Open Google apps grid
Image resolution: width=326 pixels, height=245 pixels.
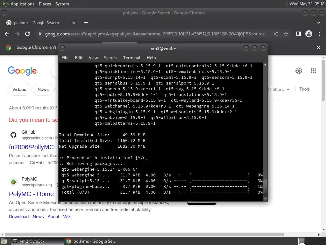click(x=313, y=71)
